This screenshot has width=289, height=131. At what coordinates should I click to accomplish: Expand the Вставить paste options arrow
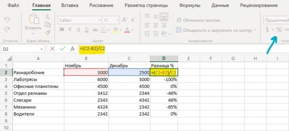tap(33, 33)
